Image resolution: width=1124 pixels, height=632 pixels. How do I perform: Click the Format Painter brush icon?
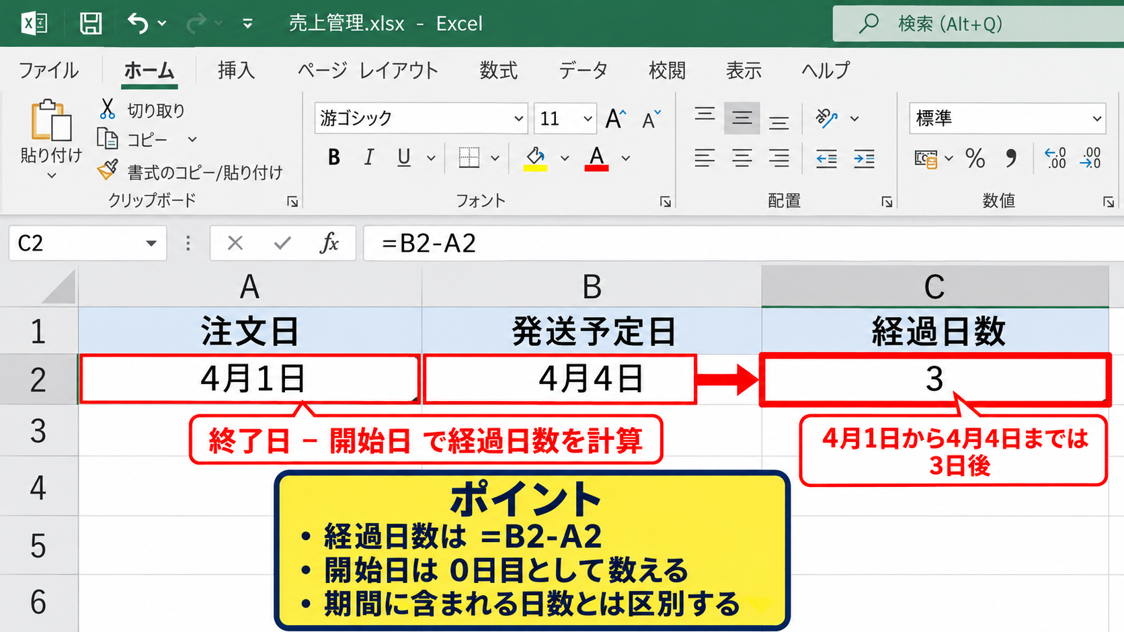(108, 170)
